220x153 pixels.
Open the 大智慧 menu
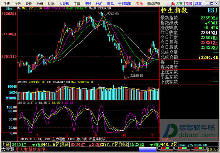[x=64, y=4]
